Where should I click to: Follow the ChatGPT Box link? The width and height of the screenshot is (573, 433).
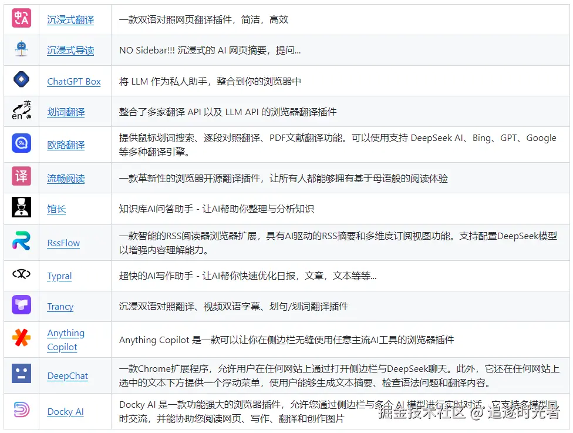[x=74, y=81]
